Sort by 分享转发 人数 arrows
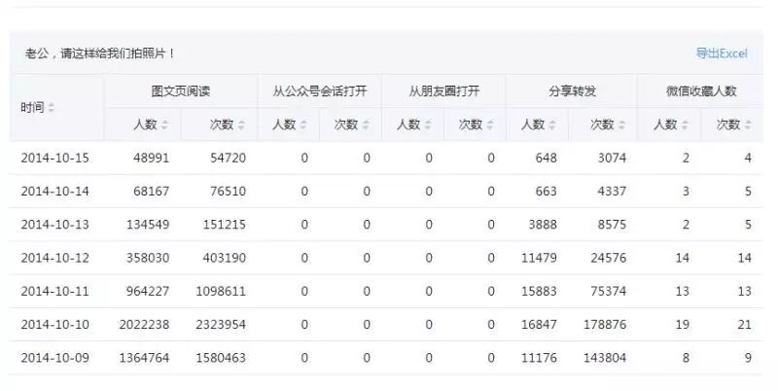The width and height of the screenshot is (778, 391). (551, 124)
